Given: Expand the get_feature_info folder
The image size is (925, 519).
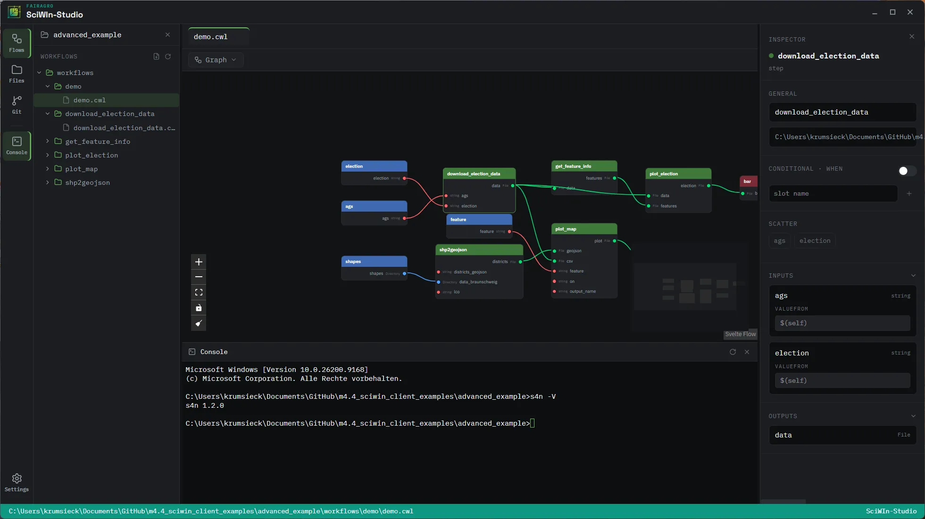Looking at the screenshot, I should (48, 141).
